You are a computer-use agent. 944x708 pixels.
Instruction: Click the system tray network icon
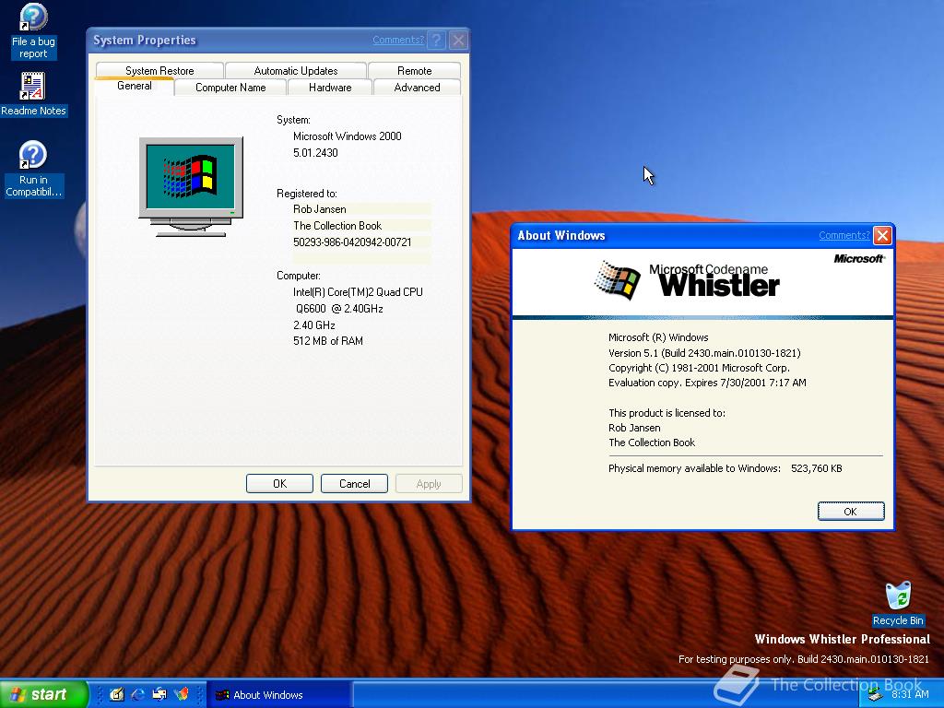[x=875, y=695]
